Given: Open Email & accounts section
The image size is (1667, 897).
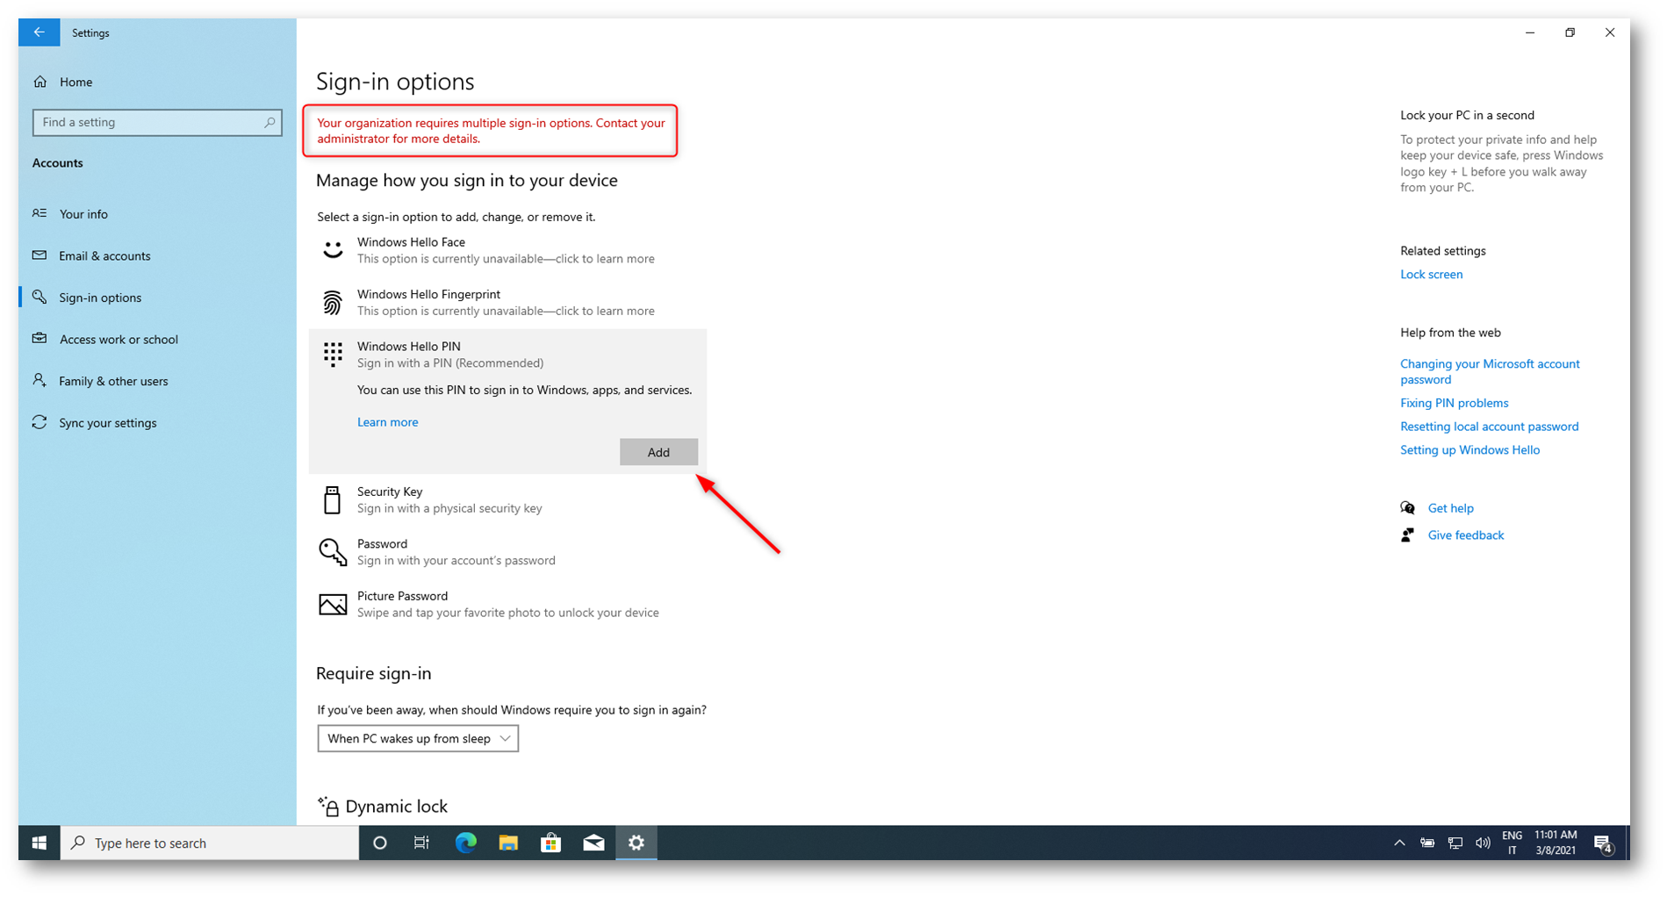Looking at the screenshot, I should tap(104, 255).
